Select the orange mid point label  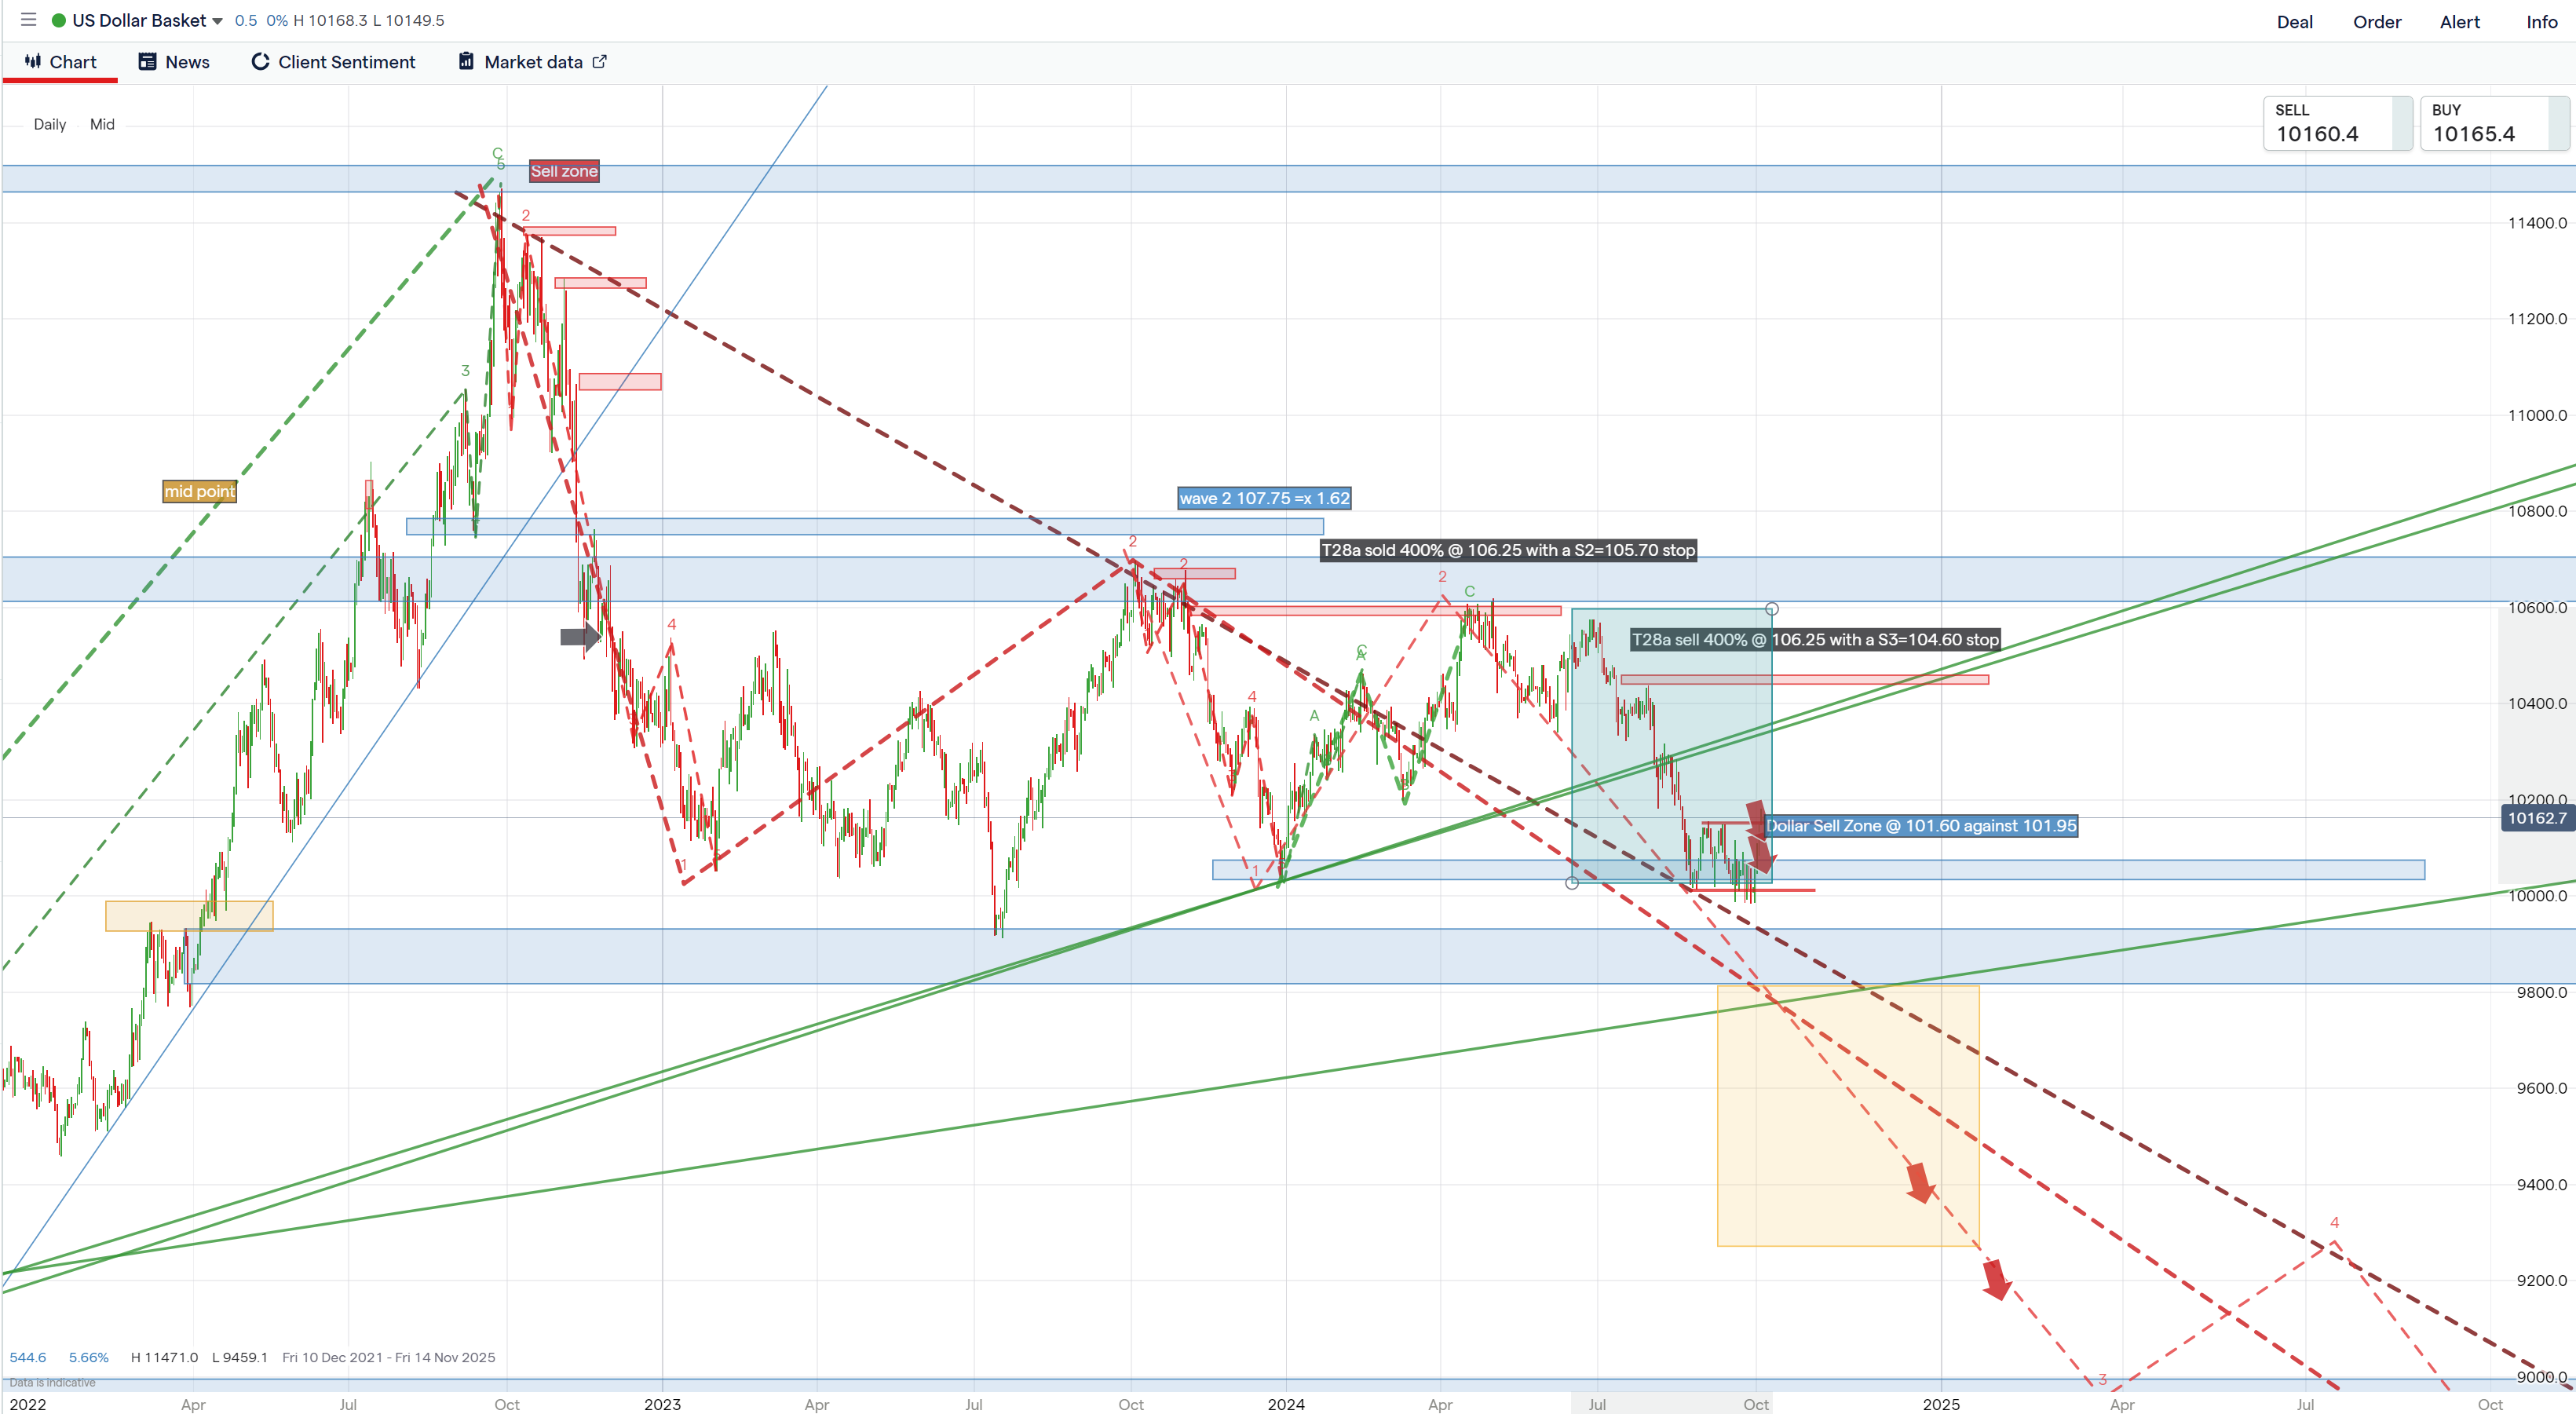pos(200,491)
